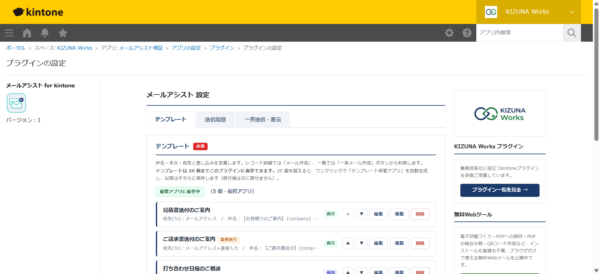The height and width of the screenshot is (274, 600).
Task: Click 条件あり badge on ご請求書送付のご案内
Action: (x=229, y=239)
